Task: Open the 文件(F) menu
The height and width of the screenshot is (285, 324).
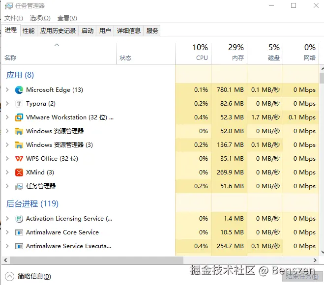Action: point(14,18)
